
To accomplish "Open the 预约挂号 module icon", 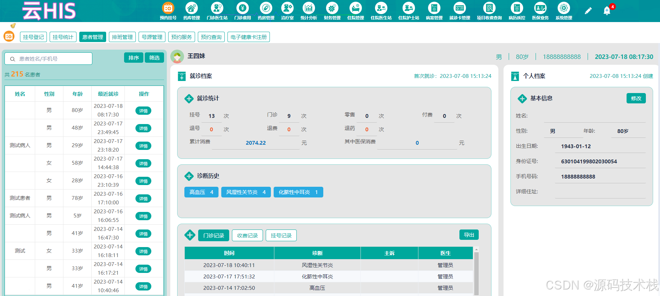I will (x=168, y=8).
